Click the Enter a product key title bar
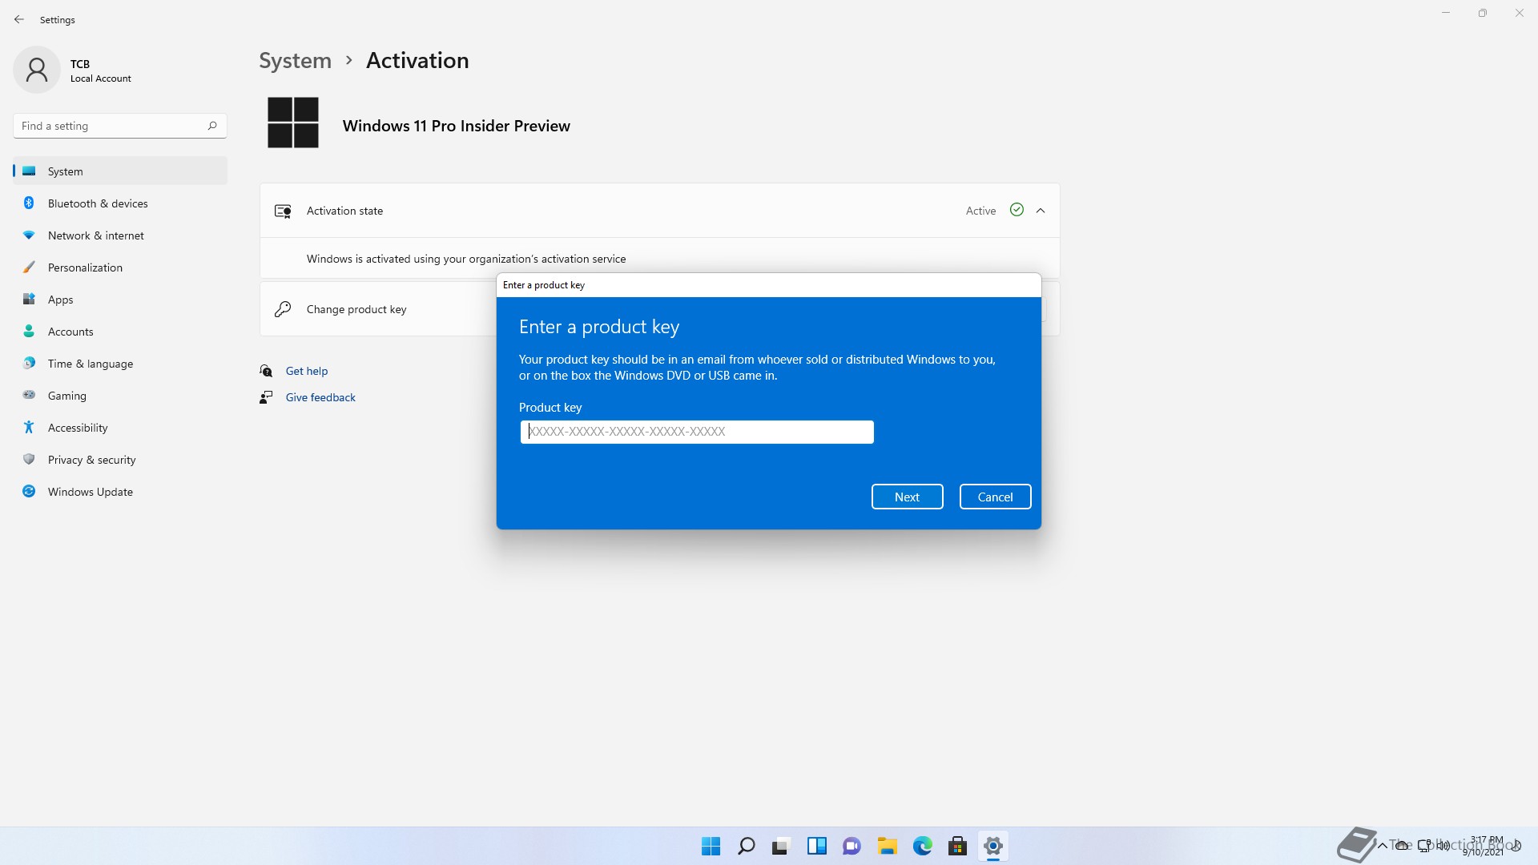The image size is (1538, 865). pyautogui.click(x=769, y=285)
